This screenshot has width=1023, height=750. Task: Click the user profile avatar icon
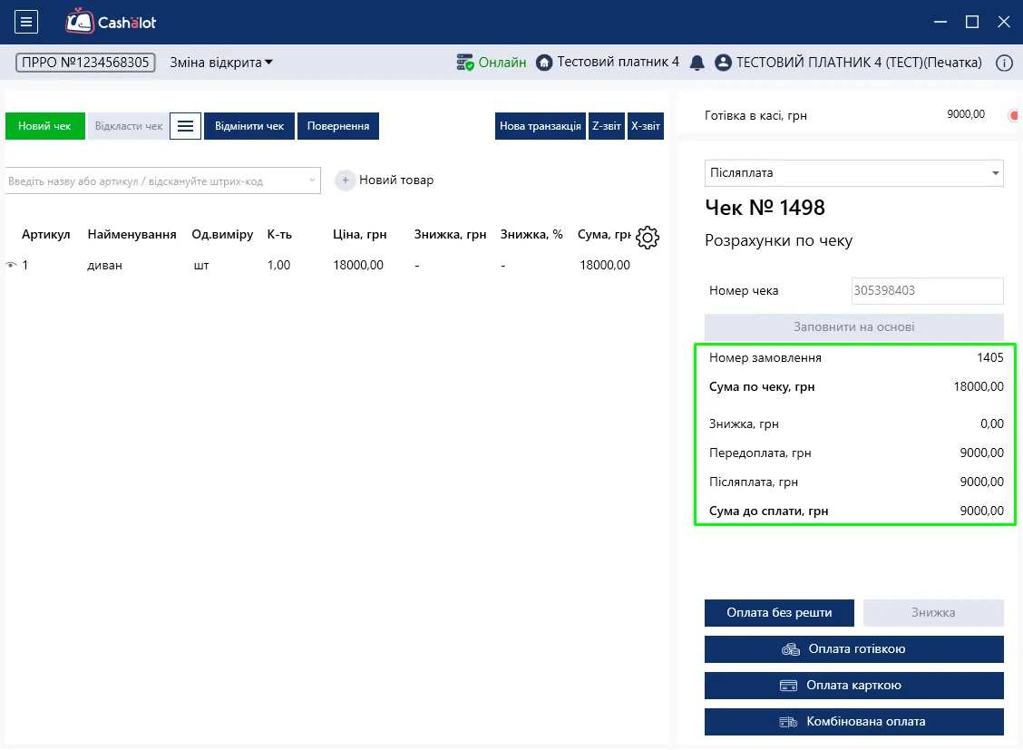pos(723,63)
